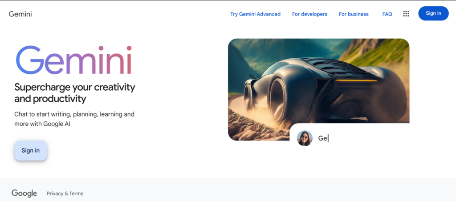Viewport: 456px width, 201px height.
Task: Click the light blue Sign in button under tagline
Action: coord(31,150)
